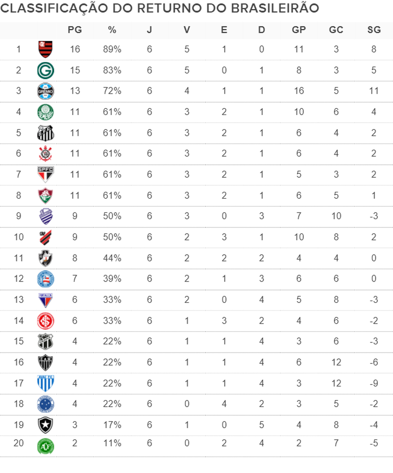Image resolution: width=393 pixels, height=473 pixels.
Task: Sort by the PG column header
Action: tap(75, 30)
